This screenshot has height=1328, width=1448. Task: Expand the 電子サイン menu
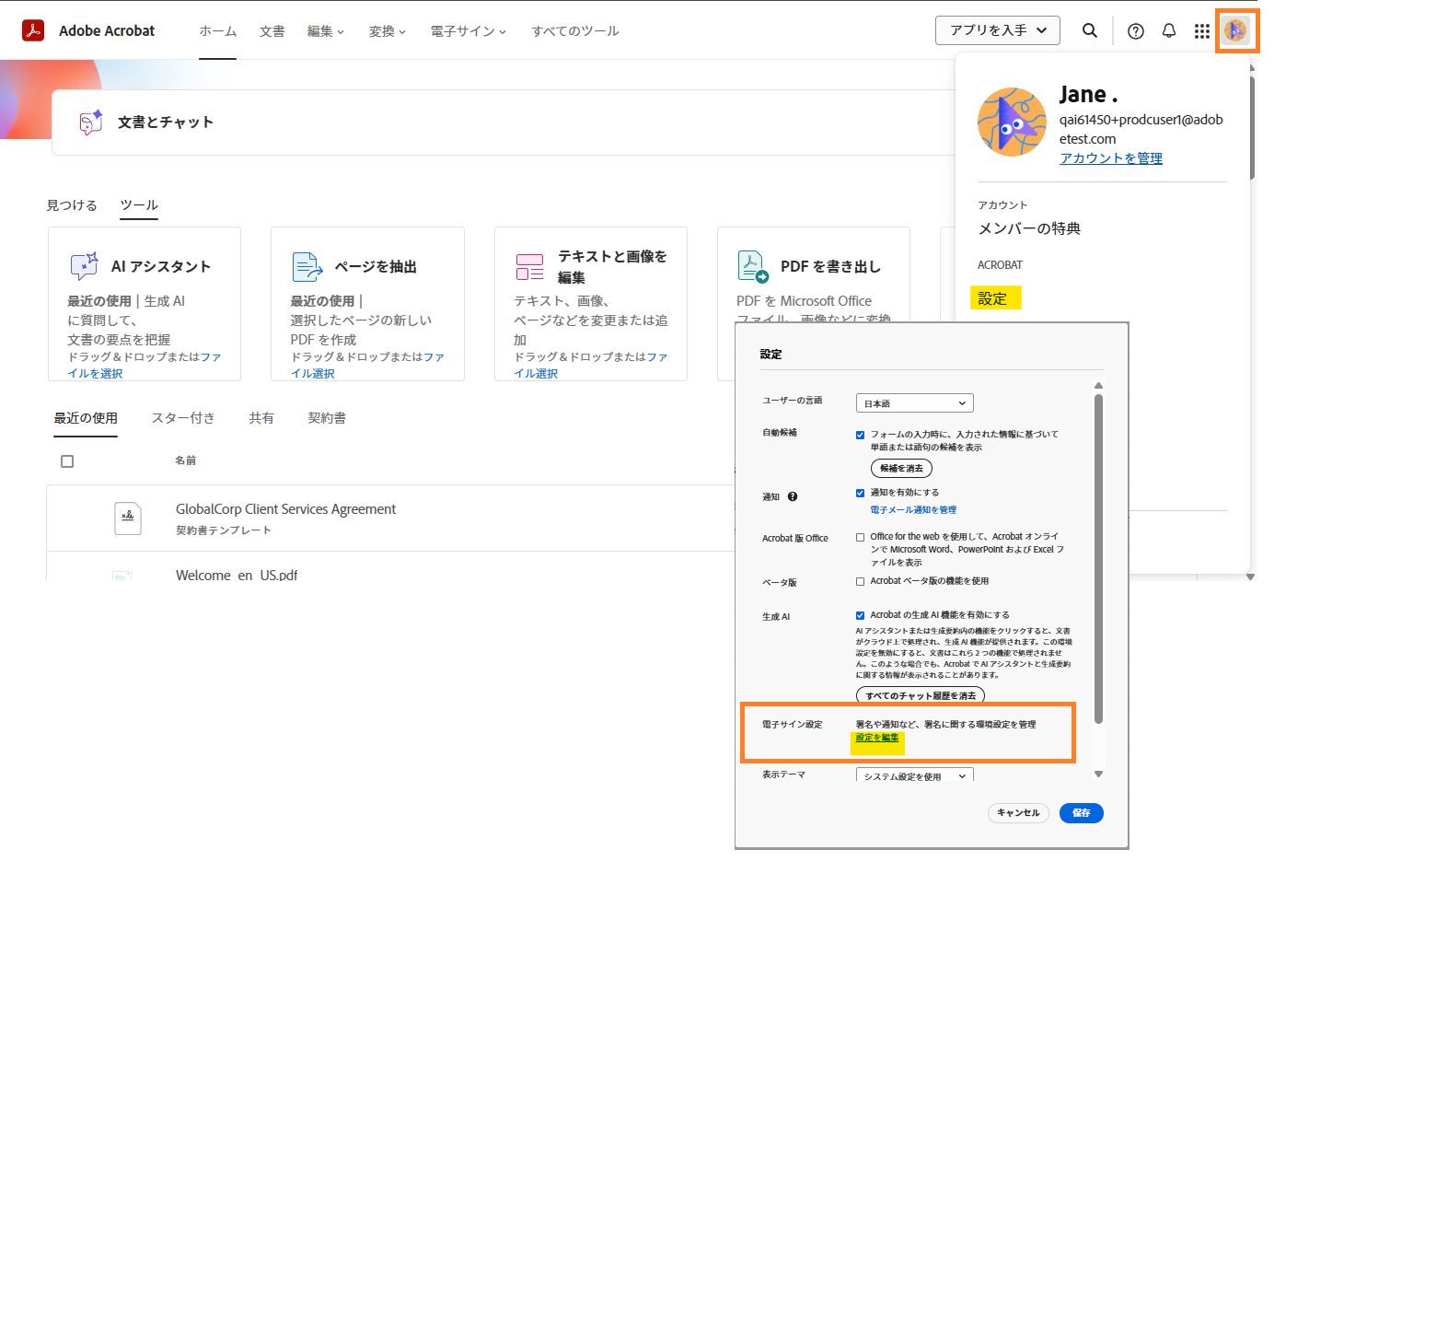coord(468,31)
